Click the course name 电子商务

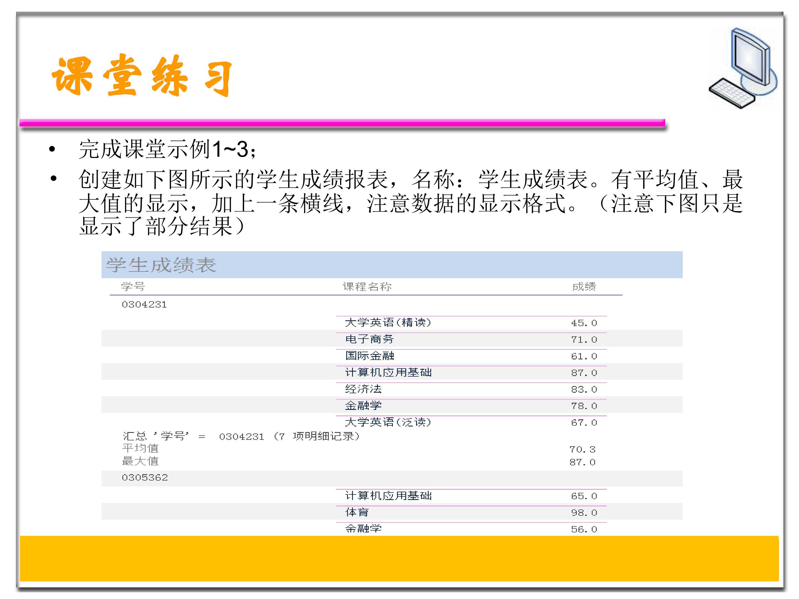370,339
